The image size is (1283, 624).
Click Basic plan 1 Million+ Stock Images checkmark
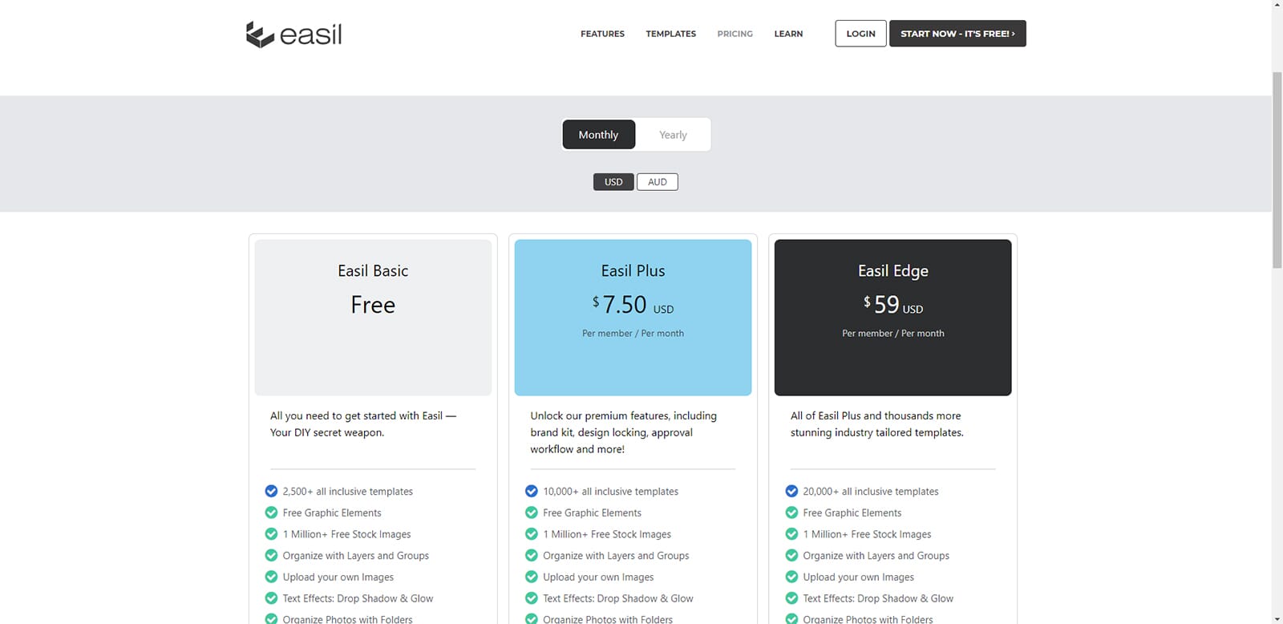(271, 533)
